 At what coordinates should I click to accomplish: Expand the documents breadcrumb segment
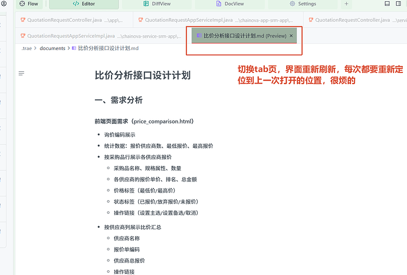(52, 48)
